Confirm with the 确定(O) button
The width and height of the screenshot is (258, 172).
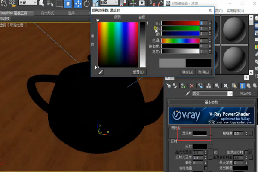tap(187, 72)
